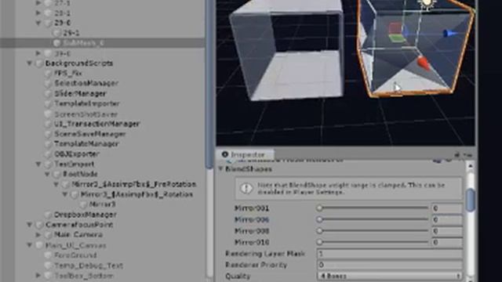
Task: Open the Quality 4 Bones dropdown
Action: tap(389, 277)
